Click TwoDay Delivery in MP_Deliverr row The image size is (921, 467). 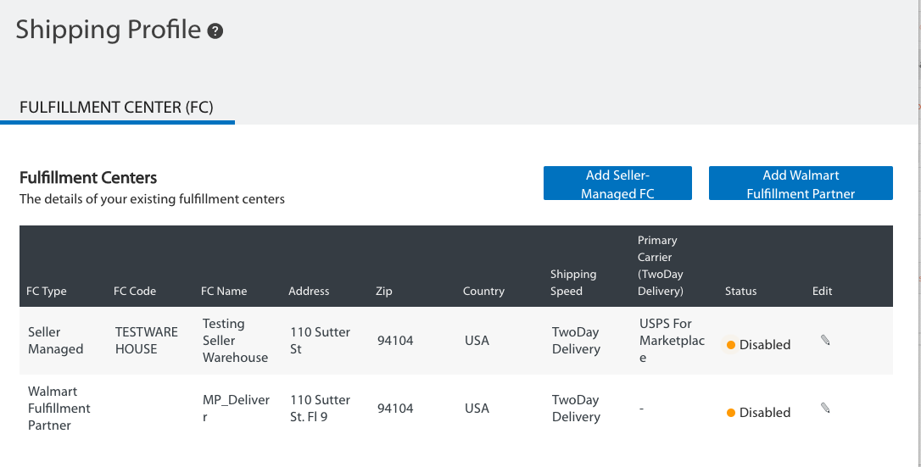(576, 409)
